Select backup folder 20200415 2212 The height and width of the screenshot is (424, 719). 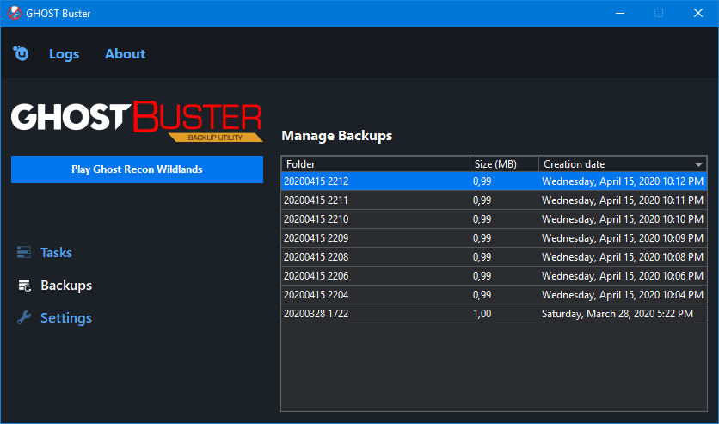pos(316,181)
